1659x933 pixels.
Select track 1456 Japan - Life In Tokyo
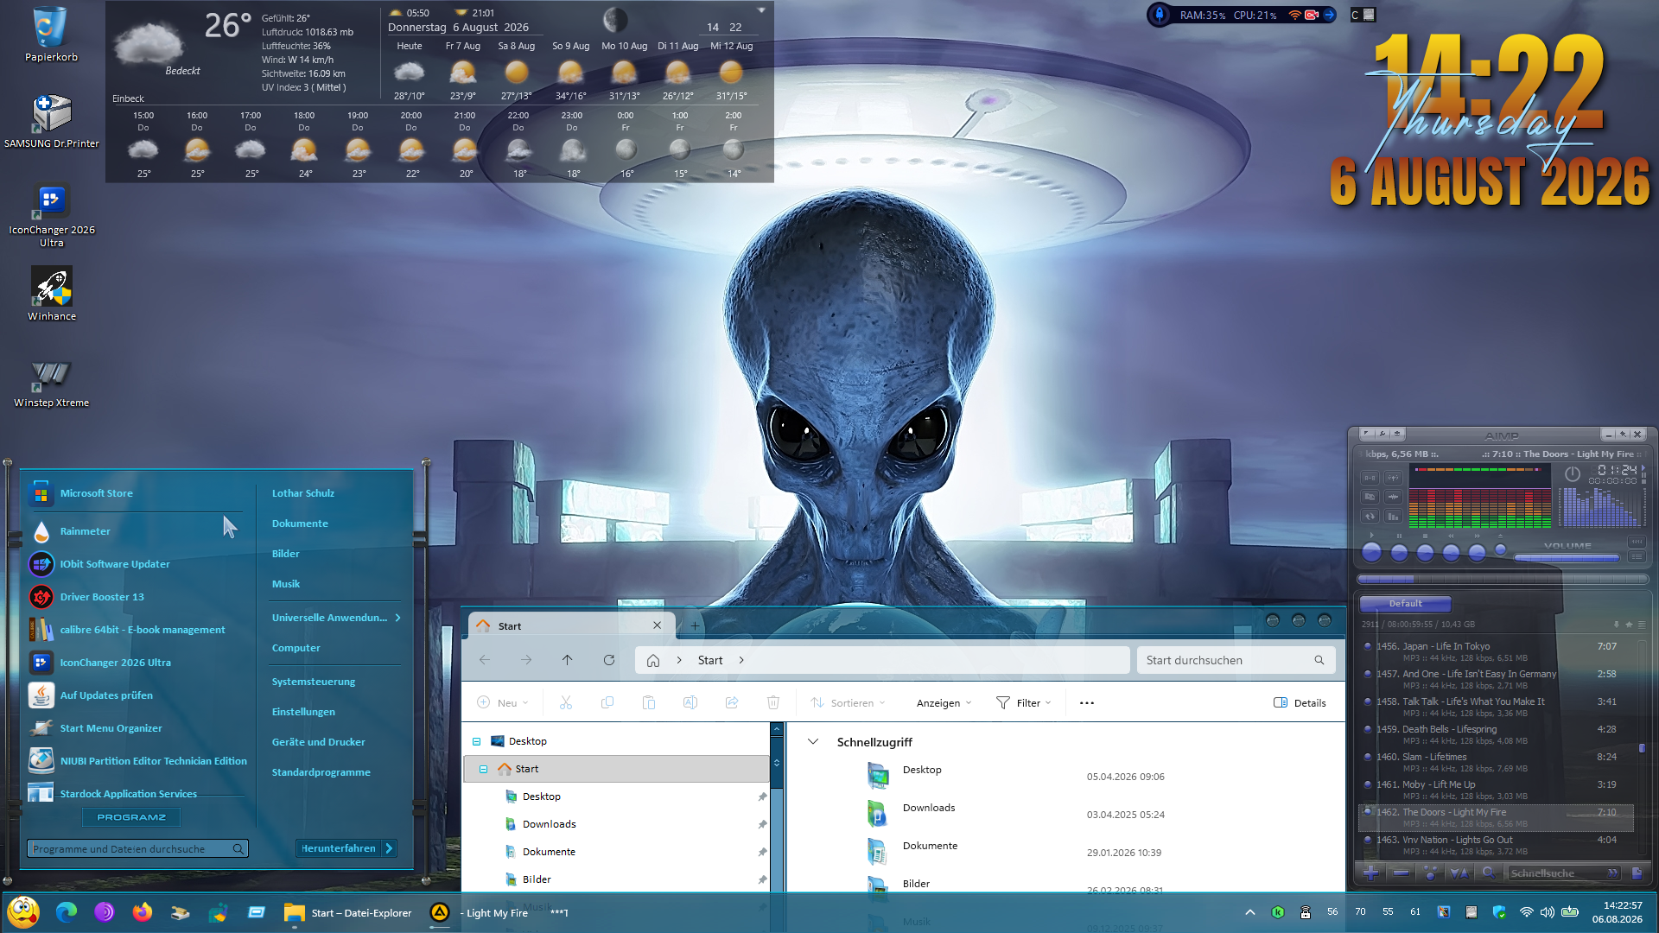(x=1494, y=651)
